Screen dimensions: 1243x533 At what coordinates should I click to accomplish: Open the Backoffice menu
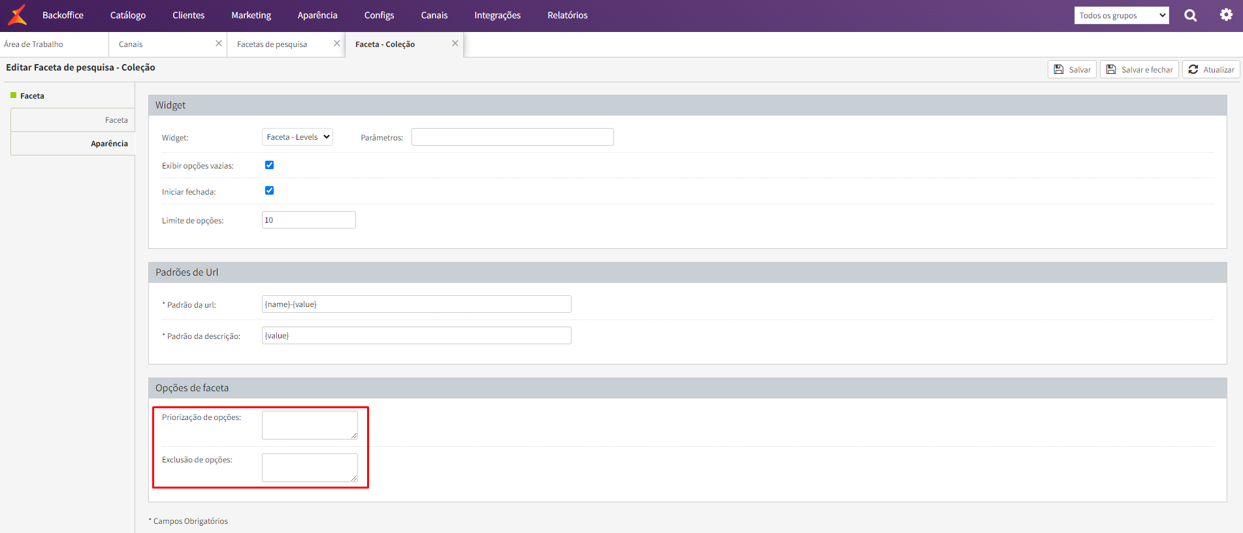point(63,15)
